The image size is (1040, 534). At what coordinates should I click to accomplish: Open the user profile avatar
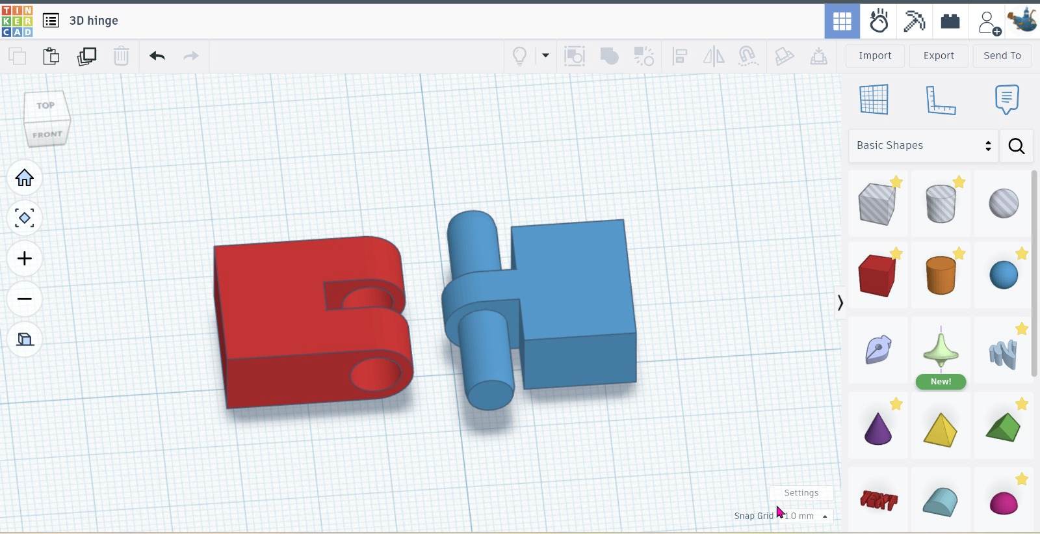(x=1022, y=21)
